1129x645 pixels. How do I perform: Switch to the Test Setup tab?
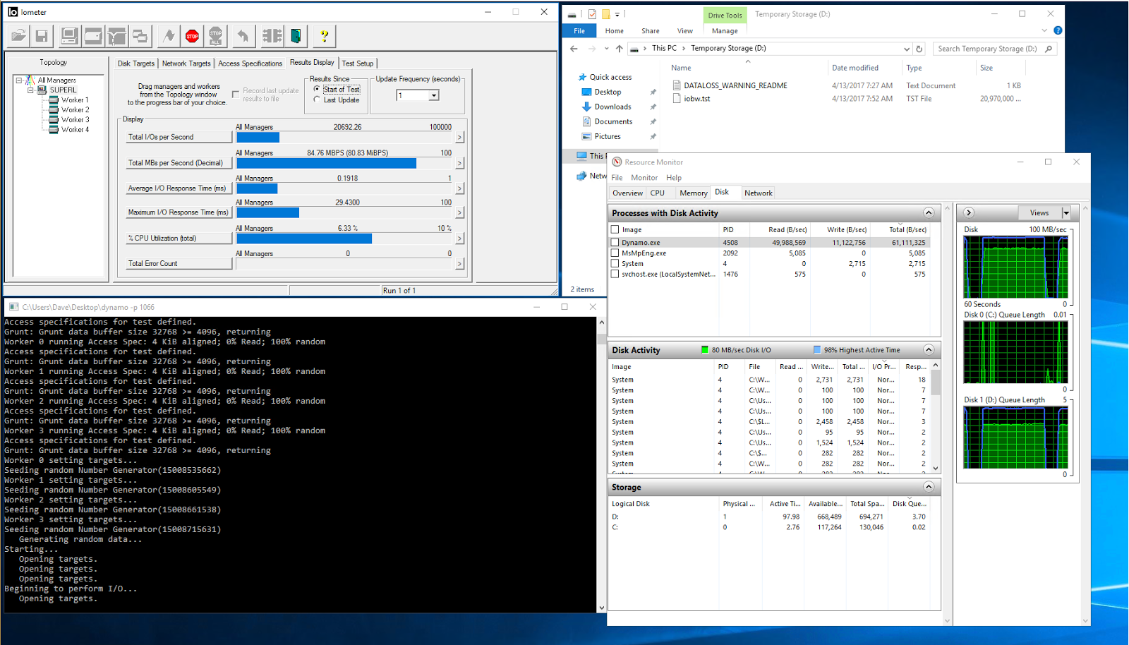358,64
